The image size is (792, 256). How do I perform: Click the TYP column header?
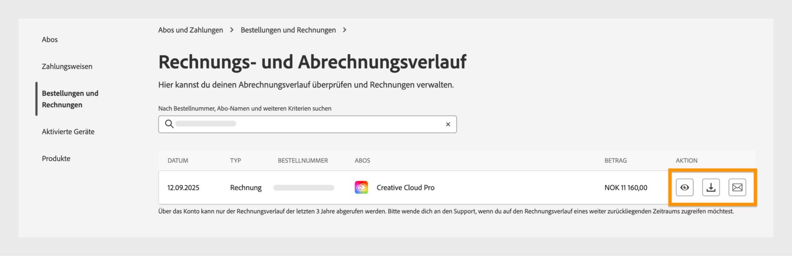[236, 160]
